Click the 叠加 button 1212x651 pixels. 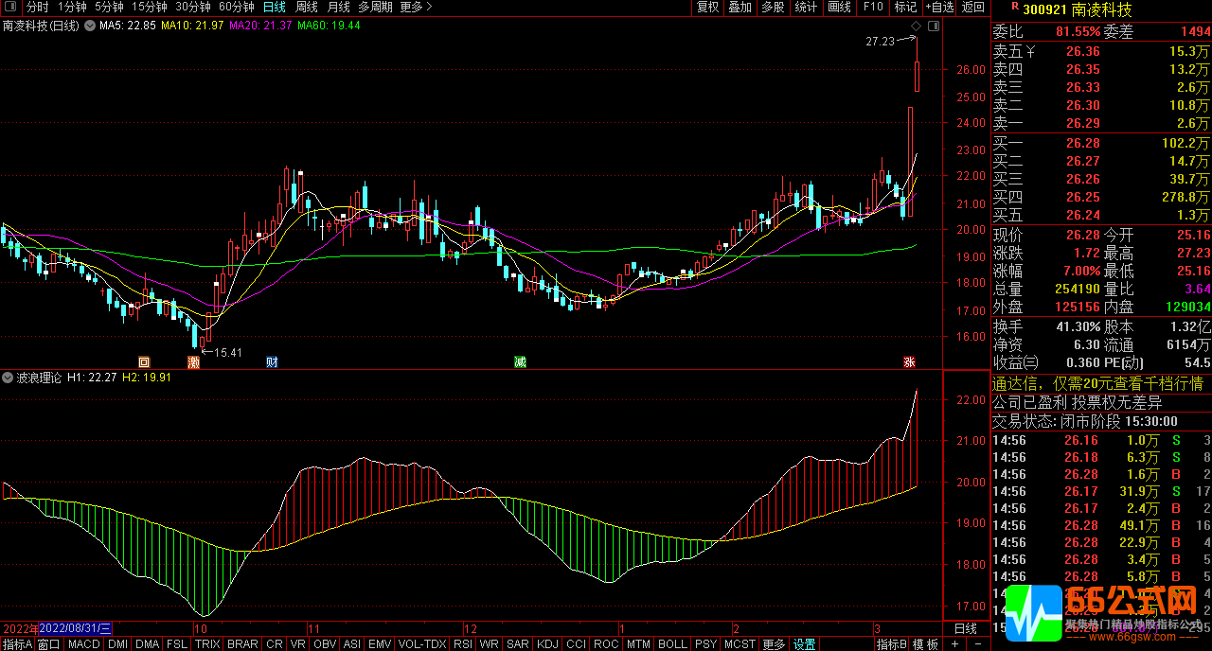tap(740, 7)
